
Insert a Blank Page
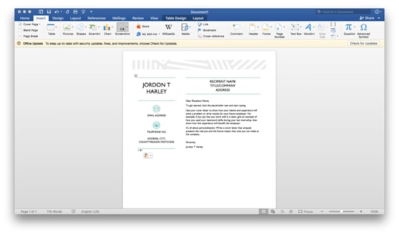pos(28,30)
